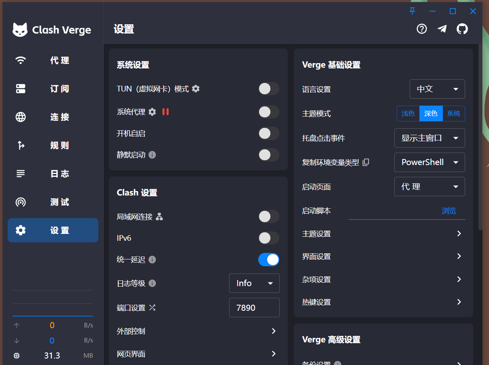
Task: Click info icon next to 静默启动
Action: [x=152, y=155]
